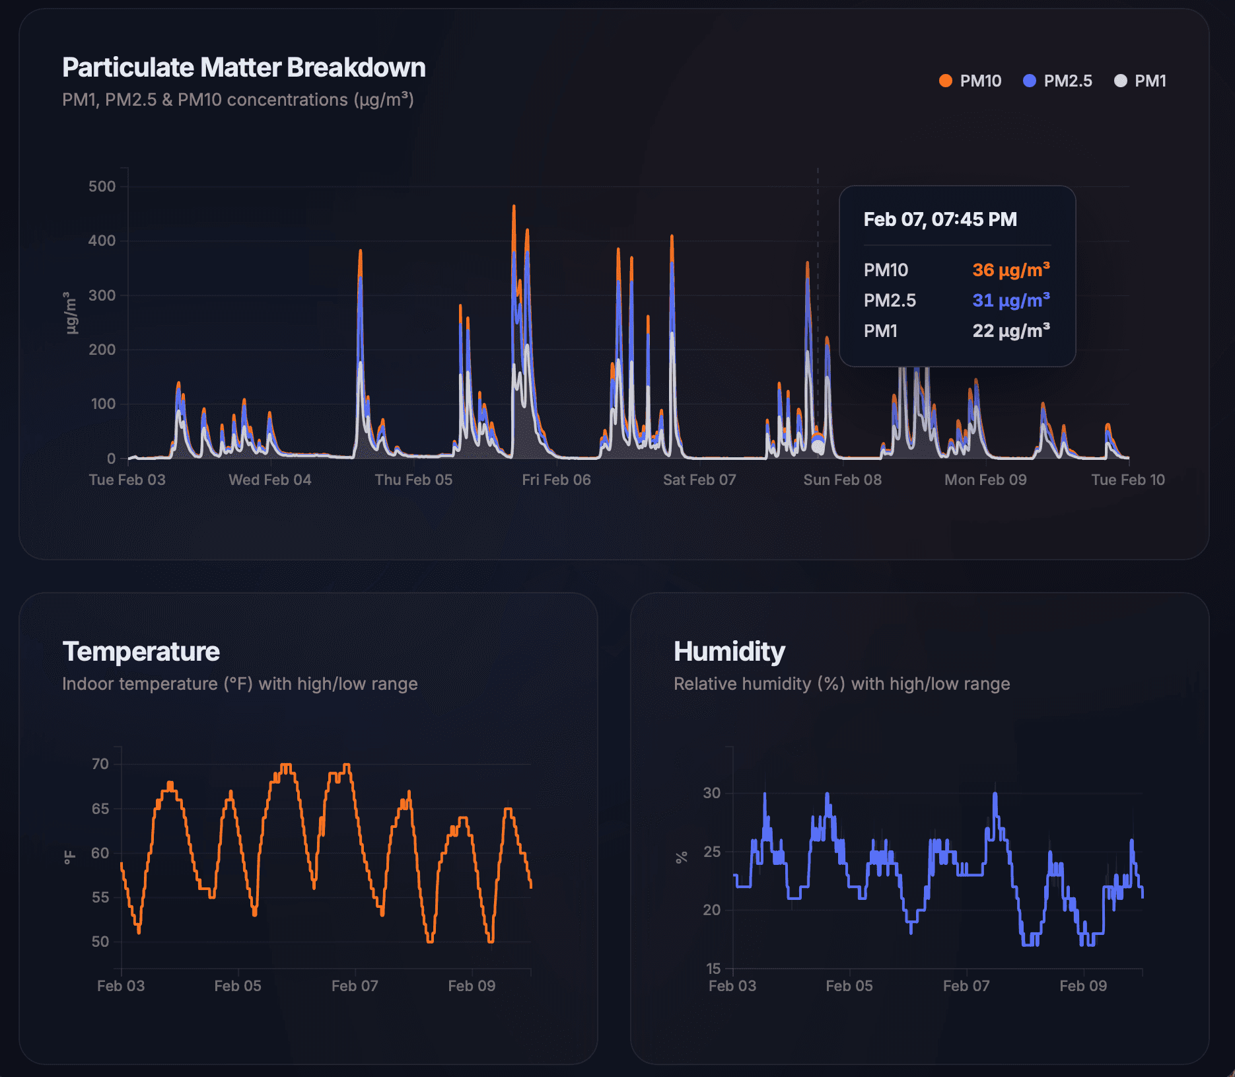The height and width of the screenshot is (1077, 1235).
Task: Click the orange PM10 legend dot
Action: pyautogui.click(x=945, y=81)
